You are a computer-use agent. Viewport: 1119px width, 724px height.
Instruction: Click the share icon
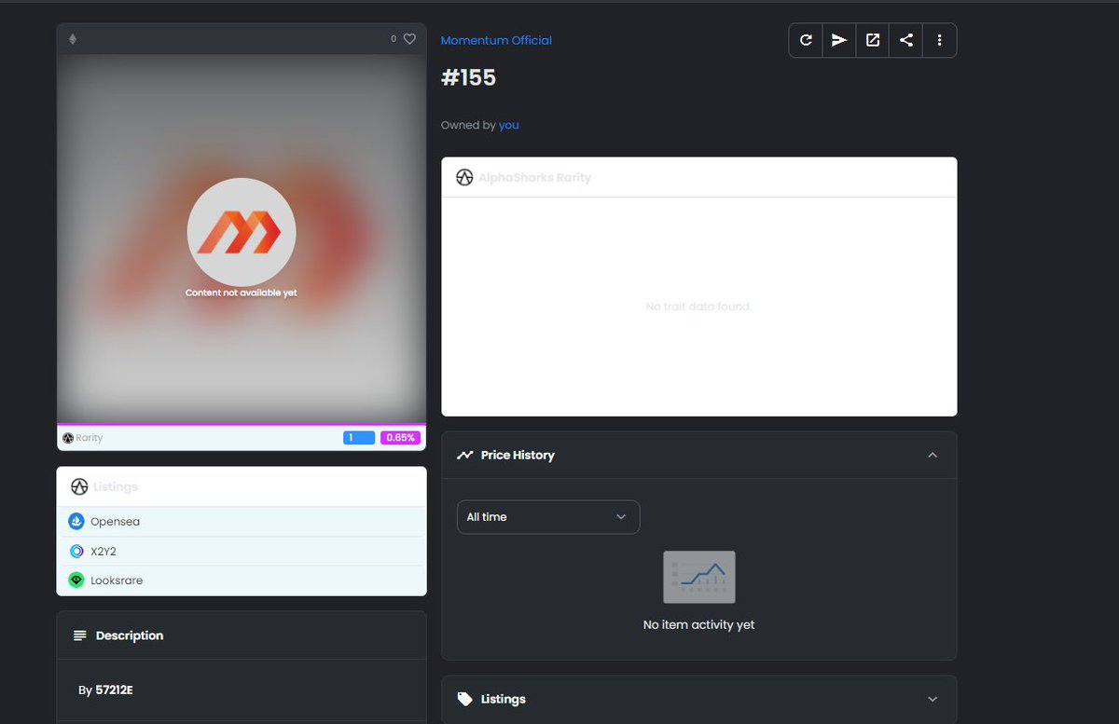[x=906, y=40]
